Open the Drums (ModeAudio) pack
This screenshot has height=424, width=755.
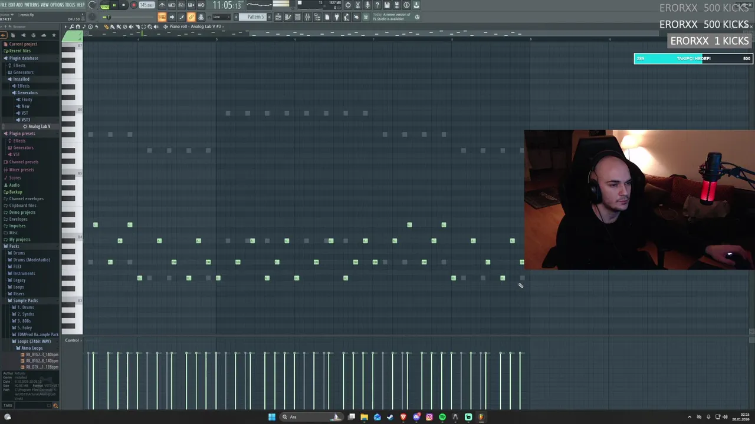point(31,260)
